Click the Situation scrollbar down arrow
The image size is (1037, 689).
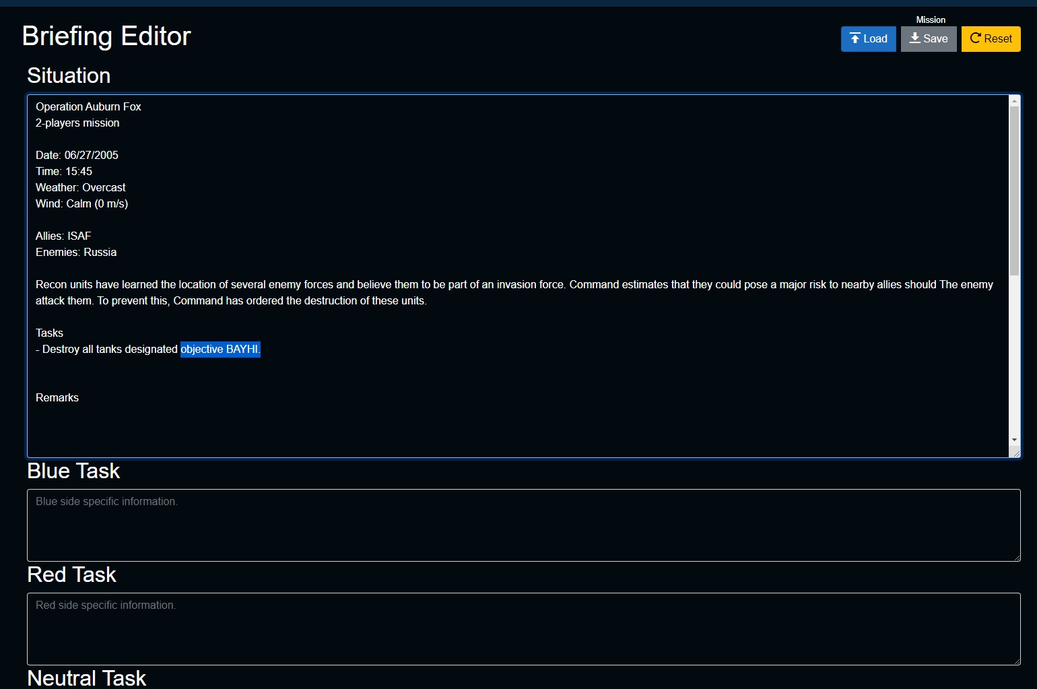click(x=1014, y=440)
